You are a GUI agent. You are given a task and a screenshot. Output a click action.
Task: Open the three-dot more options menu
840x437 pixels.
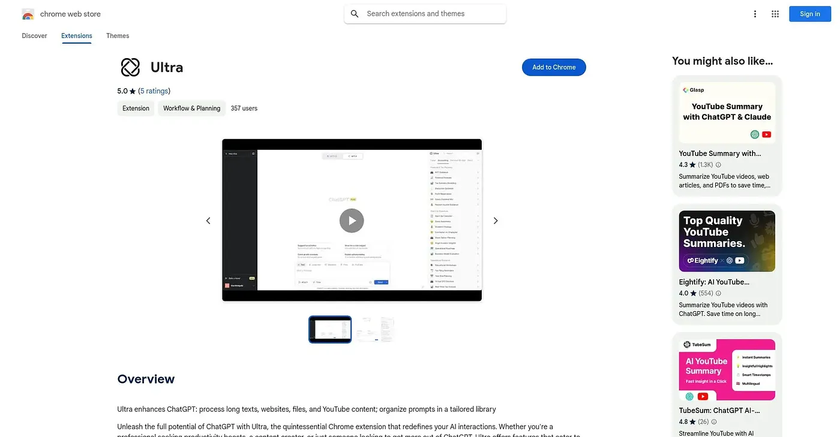click(x=755, y=14)
